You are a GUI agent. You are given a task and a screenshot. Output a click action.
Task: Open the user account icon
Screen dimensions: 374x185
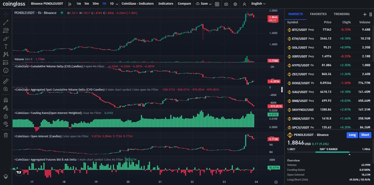244,4
